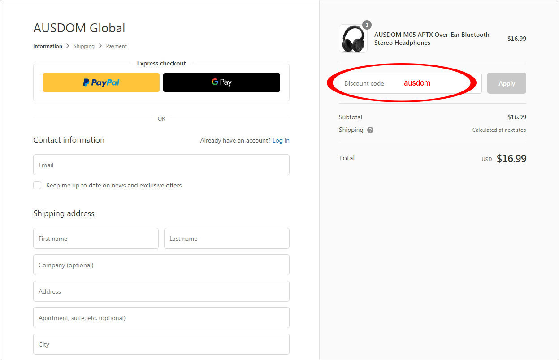Tick the news and exclusive offers checkbox
This screenshot has width=559, height=360.
click(x=37, y=185)
